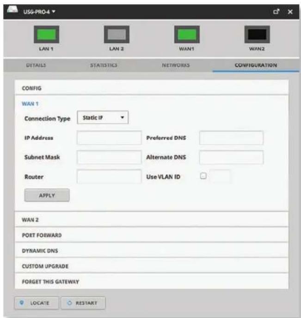The height and width of the screenshot is (318, 301).
Task: Click the LAN 1 port icon
Action: 47,35
